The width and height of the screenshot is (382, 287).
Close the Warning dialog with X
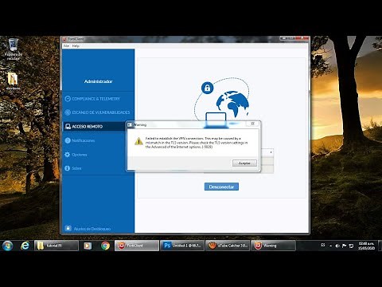click(x=252, y=124)
